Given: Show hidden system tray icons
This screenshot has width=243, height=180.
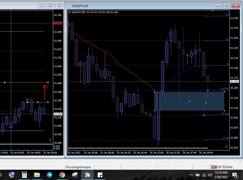Looking at the screenshot, I should pos(191,175).
